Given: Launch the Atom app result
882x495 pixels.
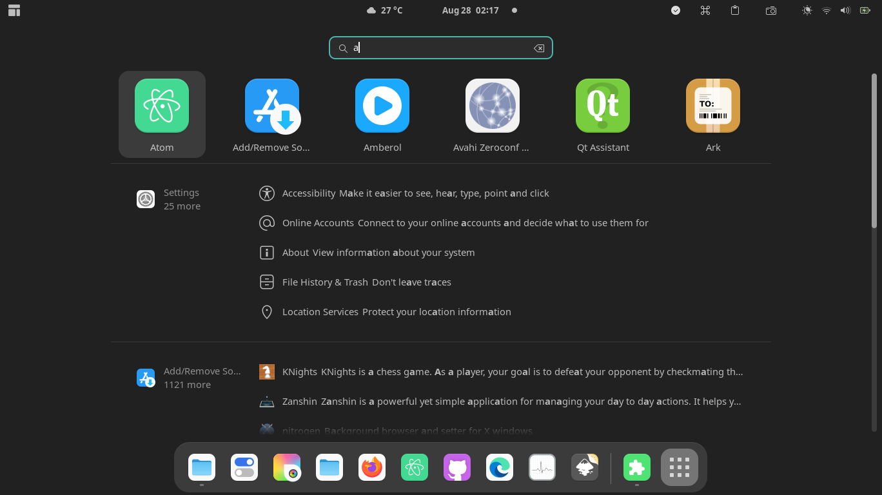Looking at the screenshot, I should tap(162, 115).
